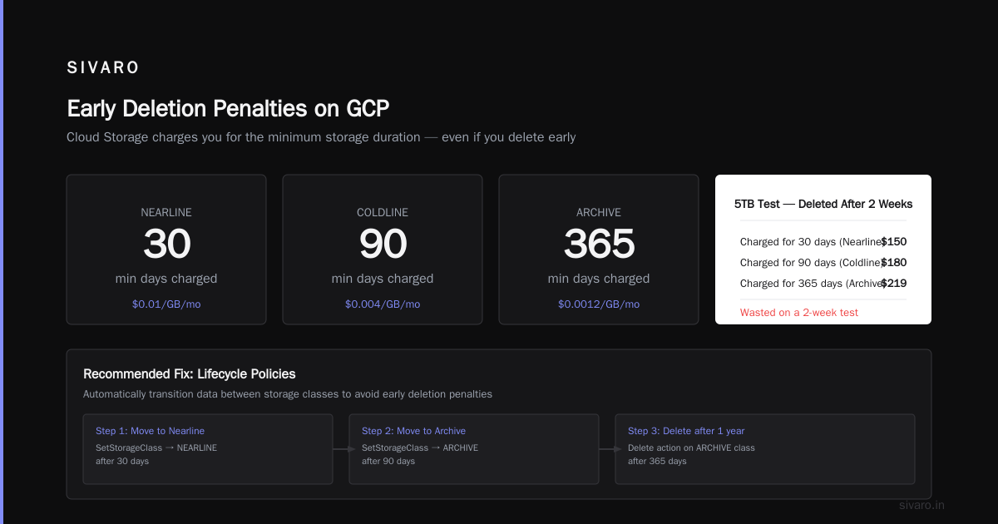Click the large number 30
The width and height of the screenshot is (998, 524).
coord(166,245)
